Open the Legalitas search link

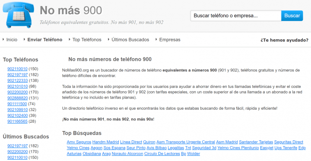coord(176,148)
